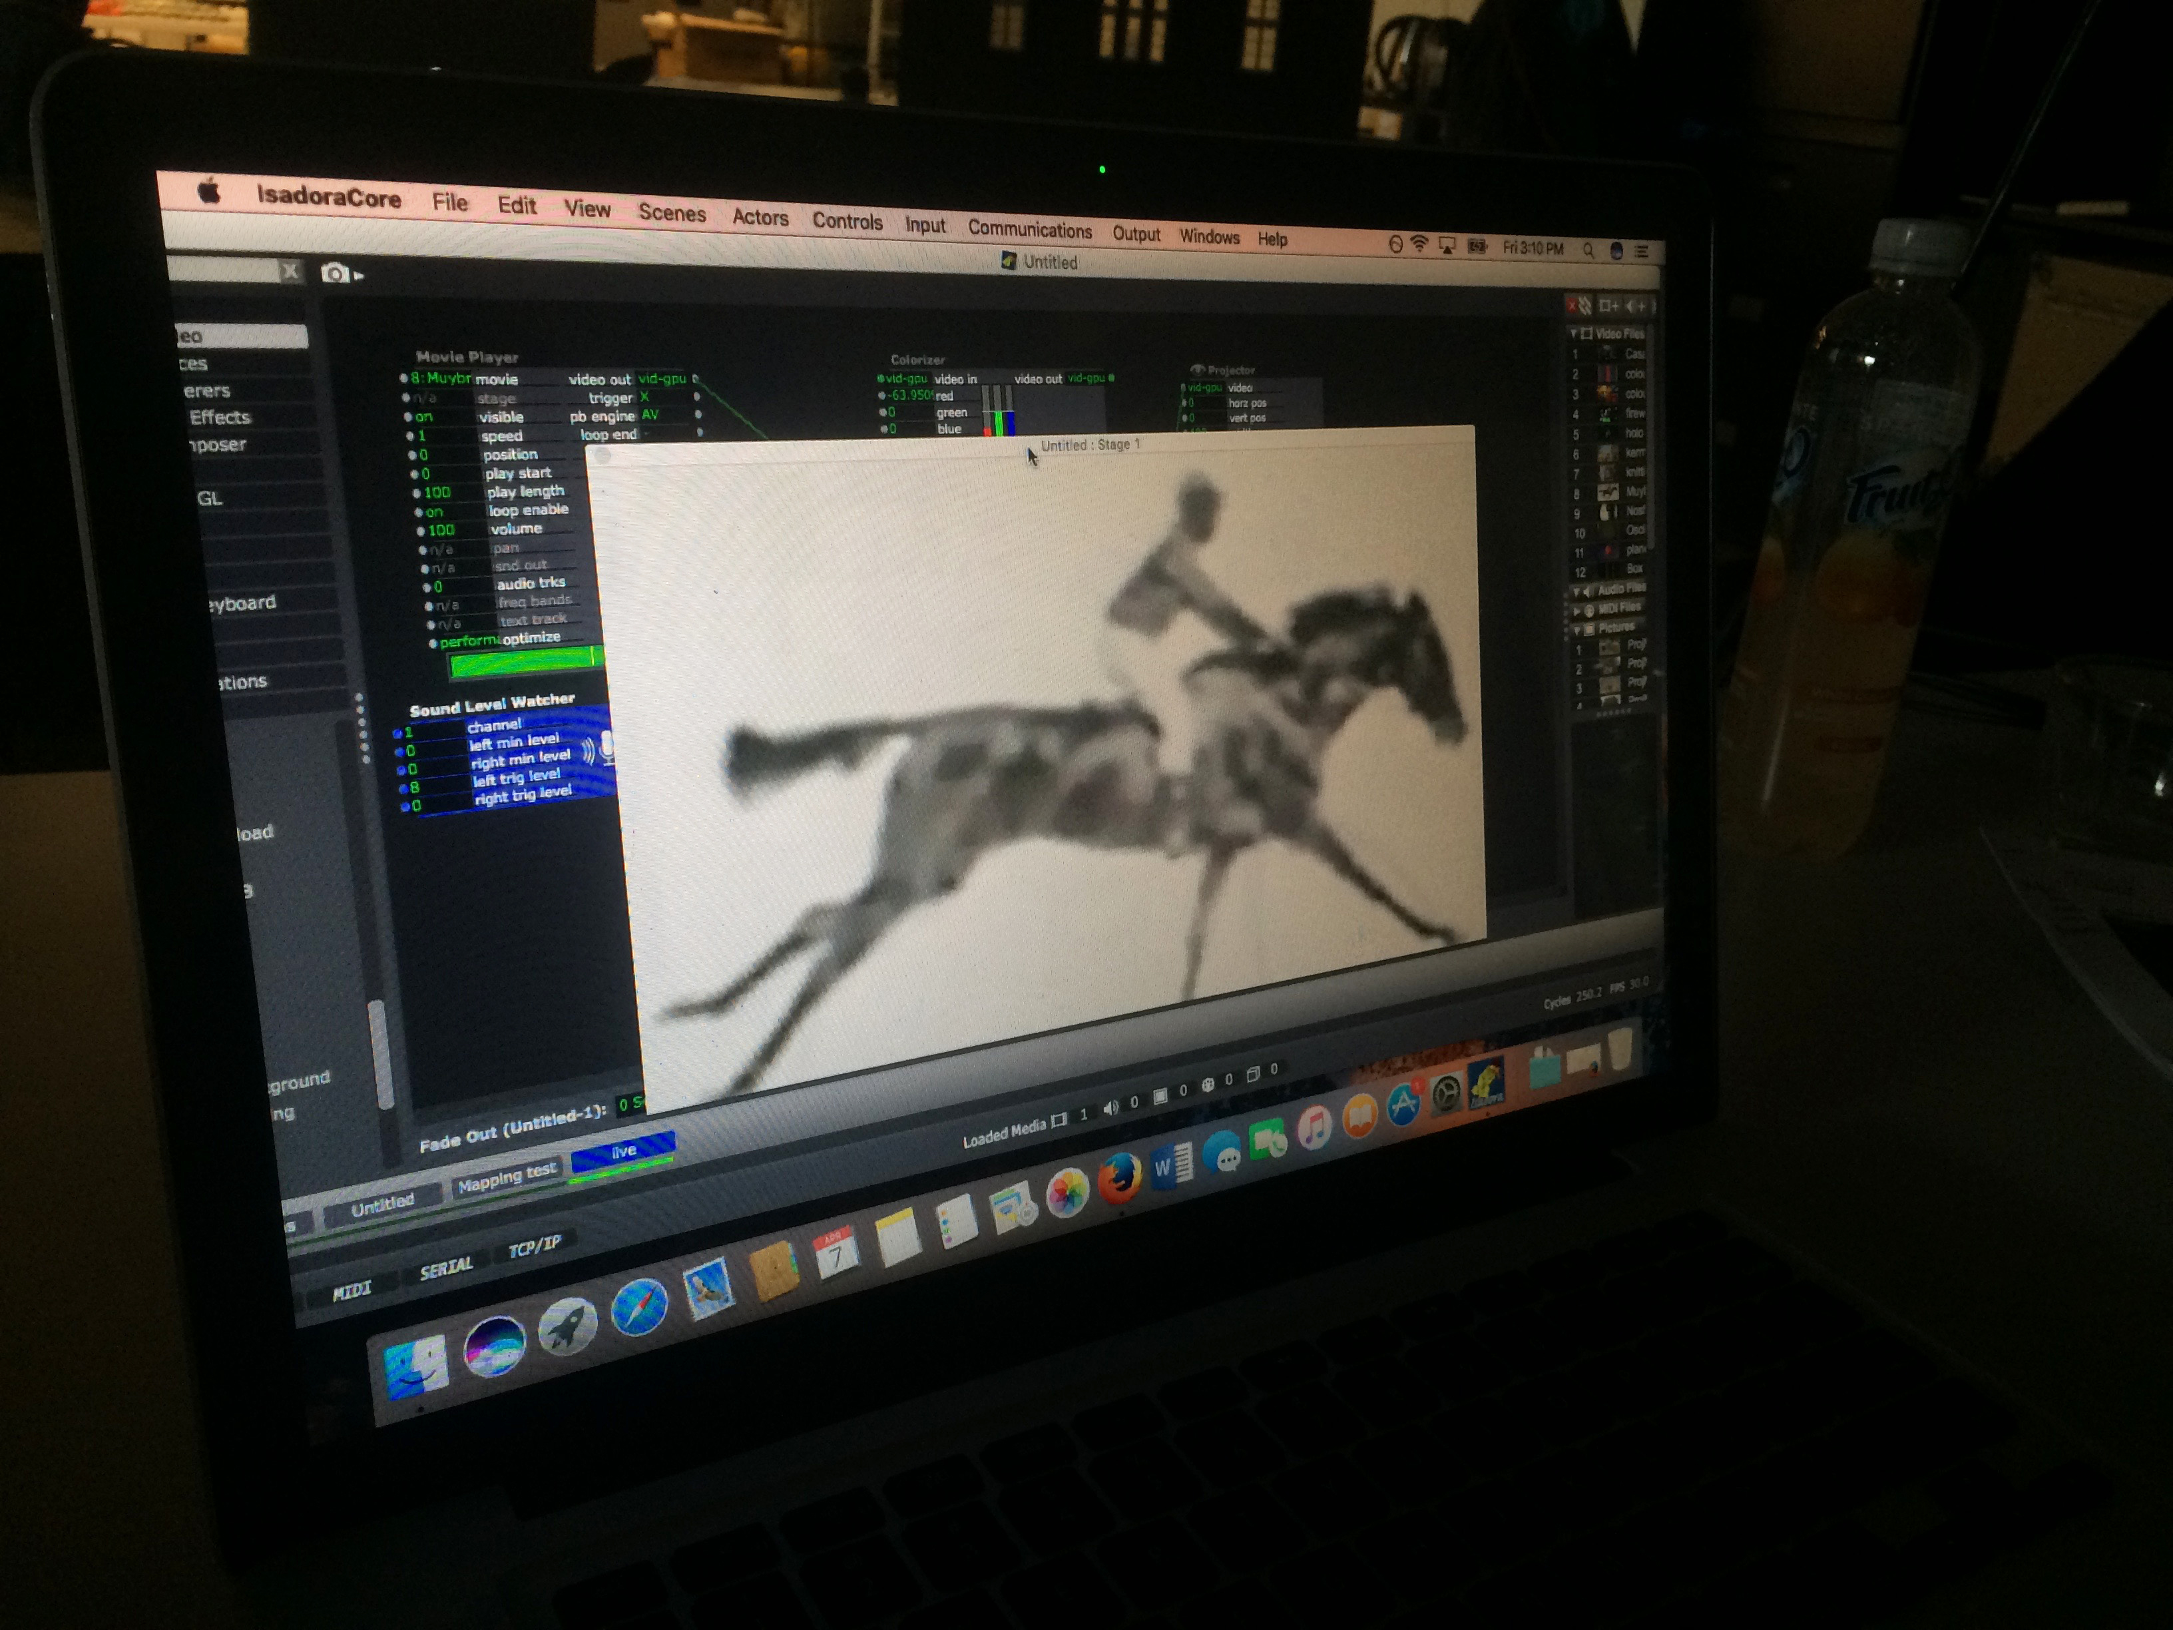Viewport: 2173px width, 1630px height.
Task: Open the Scenes menu
Action: coord(672,213)
